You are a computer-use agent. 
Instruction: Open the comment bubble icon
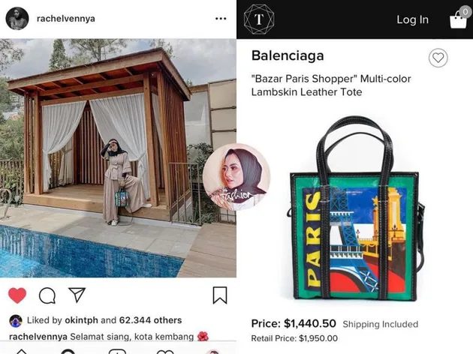47,295
